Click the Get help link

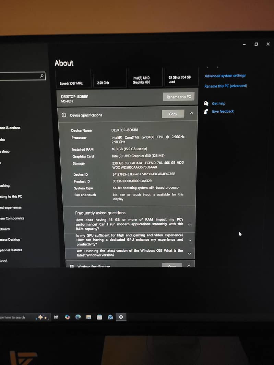pyautogui.click(x=218, y=103)
